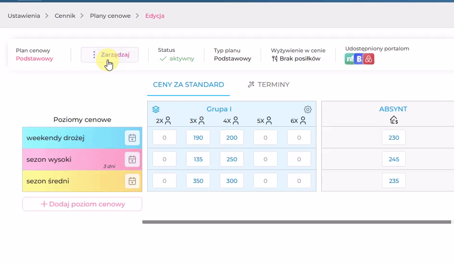Image resolution: width=454 pixels, height=264 pixels.
Task: Click the 4X person column header
Action: pyautogui.click(x=231, y=121)
